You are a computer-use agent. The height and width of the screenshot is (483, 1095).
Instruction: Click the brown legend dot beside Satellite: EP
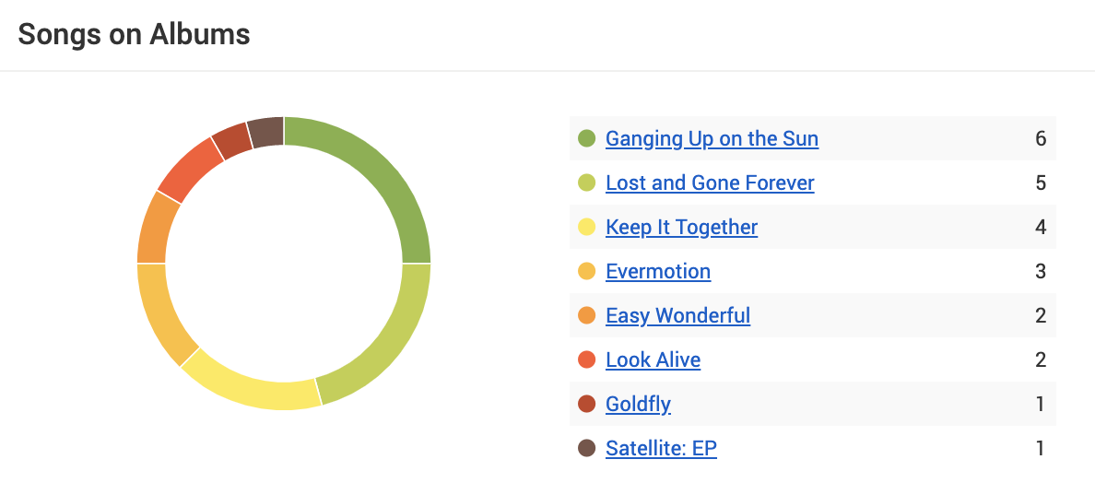pos(586,449)
